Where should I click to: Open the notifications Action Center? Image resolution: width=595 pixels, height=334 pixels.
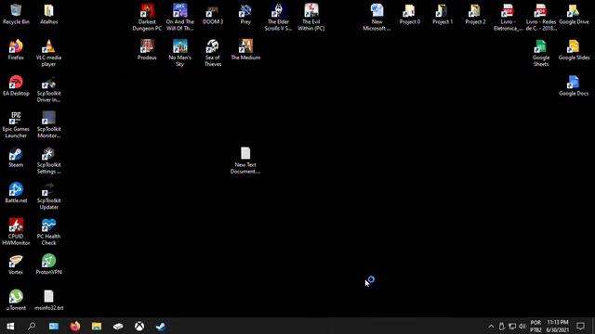[x=580, y=326]
